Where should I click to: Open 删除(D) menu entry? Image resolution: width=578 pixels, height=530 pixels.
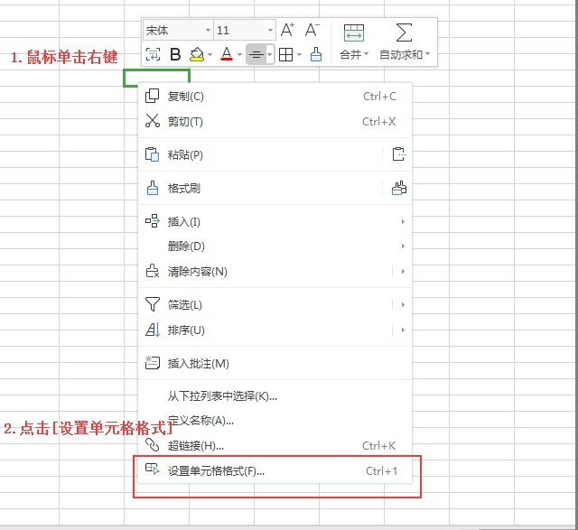(x=275, y=246)
